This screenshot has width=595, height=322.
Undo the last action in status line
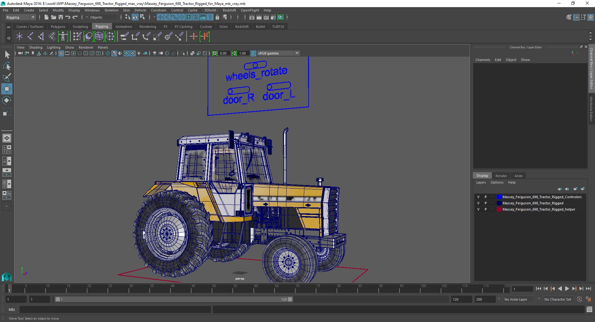[x=68, y=17]
